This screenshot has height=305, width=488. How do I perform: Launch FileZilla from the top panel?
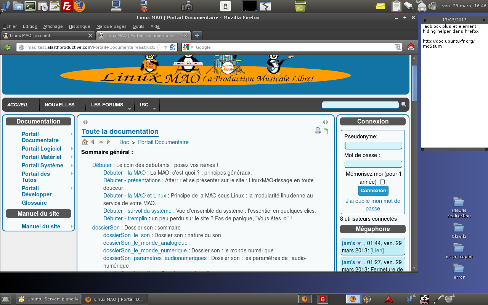tap(67, 6)
